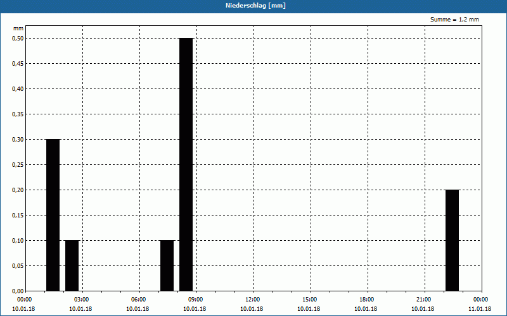Select the 0,10 y-axis value

tap(18, 241)
